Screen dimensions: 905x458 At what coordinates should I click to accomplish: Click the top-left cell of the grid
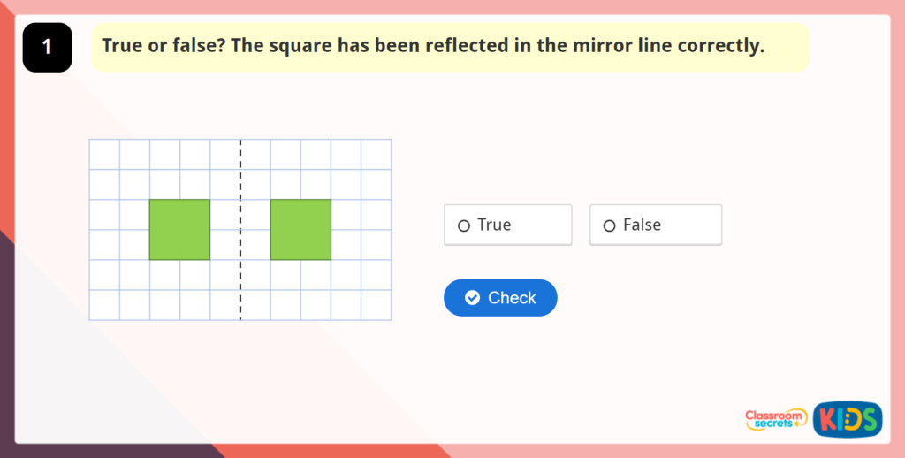(104, 154)
